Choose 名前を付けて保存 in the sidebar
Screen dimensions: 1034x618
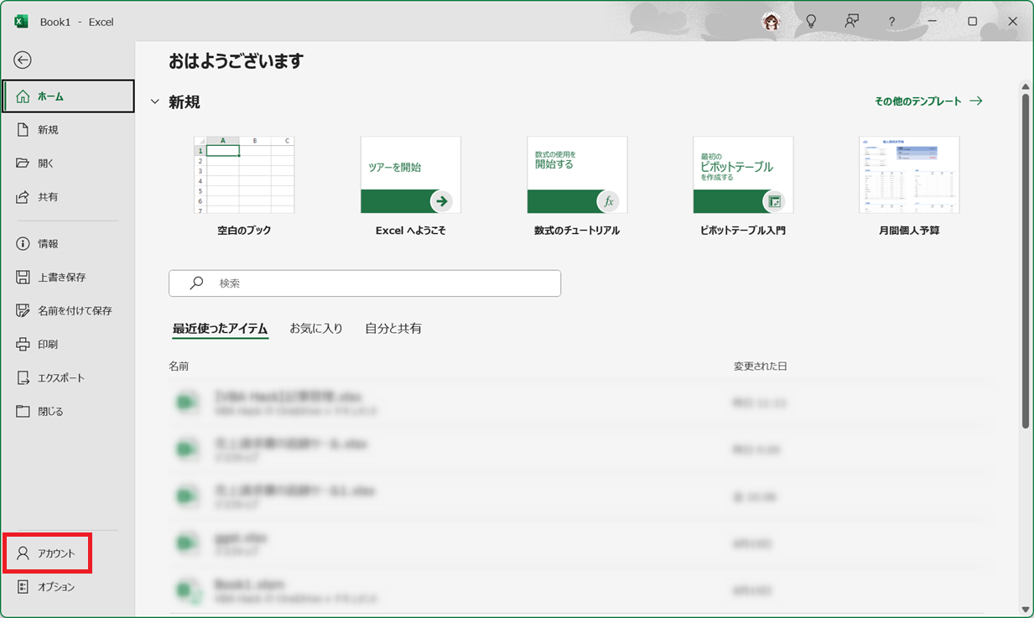[x=68, y=311]
